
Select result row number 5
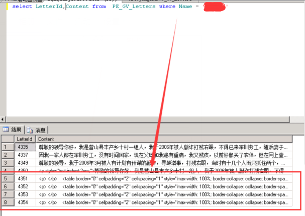pos(7,178)
